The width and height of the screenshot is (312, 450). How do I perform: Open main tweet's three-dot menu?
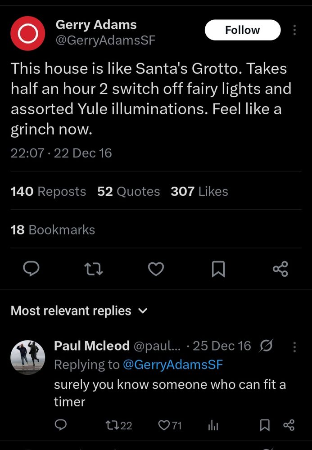click(x=295, y=30)
